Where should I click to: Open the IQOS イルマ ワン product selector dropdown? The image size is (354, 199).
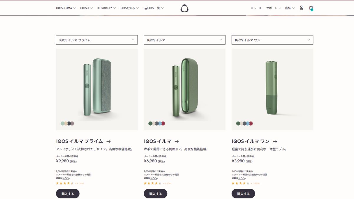coord(272,40)
